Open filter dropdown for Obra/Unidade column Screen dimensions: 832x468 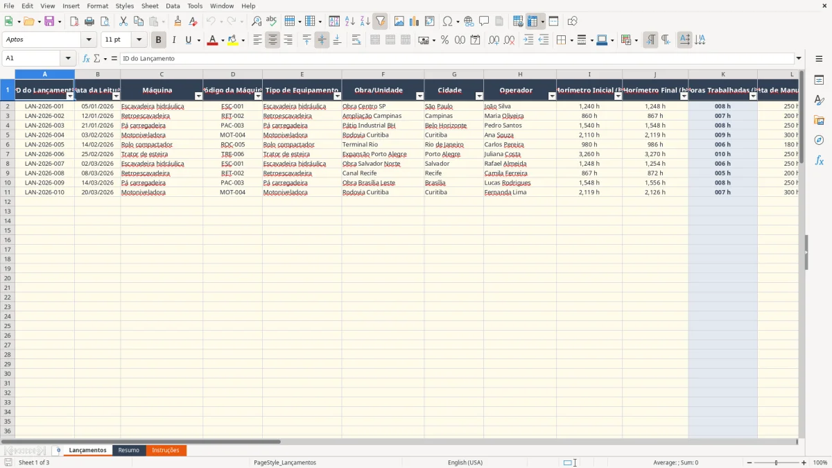419,96
